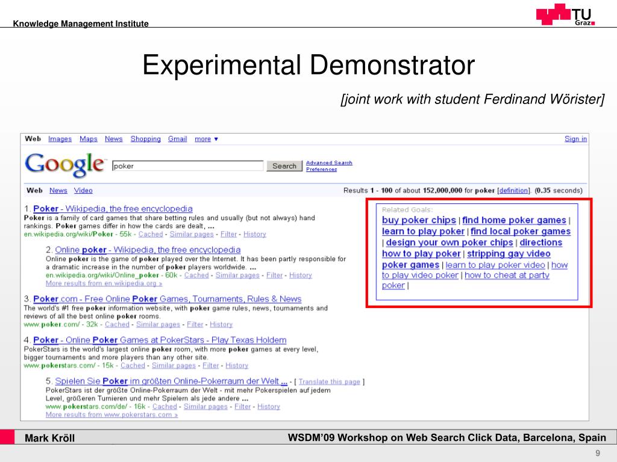Click History link on Online_poker result
This screenshot has width=617, height=462.
point(301,276)
